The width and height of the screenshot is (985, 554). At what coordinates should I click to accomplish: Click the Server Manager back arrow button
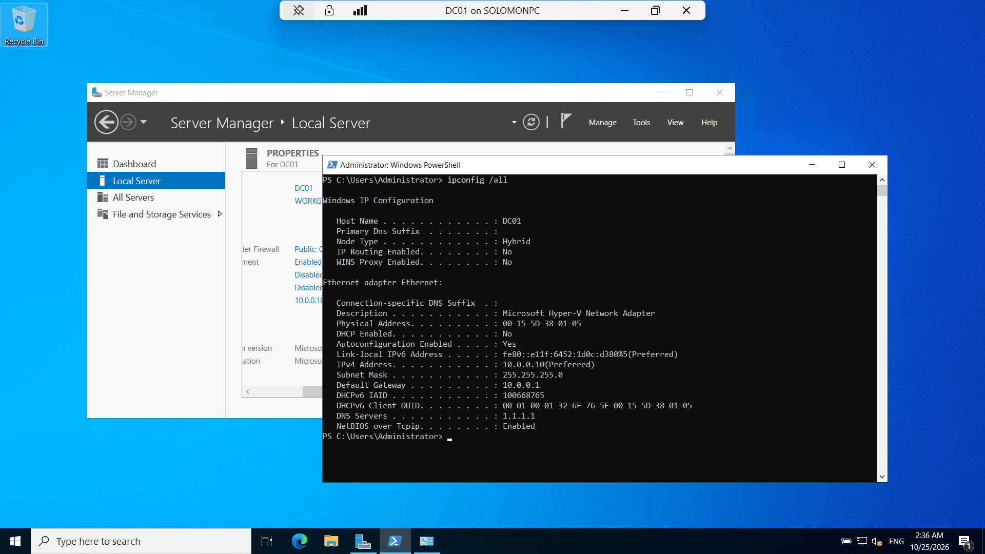pos(106,122)
